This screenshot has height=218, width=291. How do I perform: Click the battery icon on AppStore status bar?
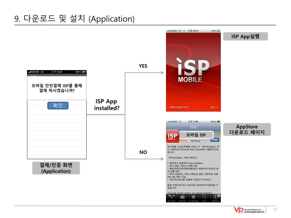219,121
